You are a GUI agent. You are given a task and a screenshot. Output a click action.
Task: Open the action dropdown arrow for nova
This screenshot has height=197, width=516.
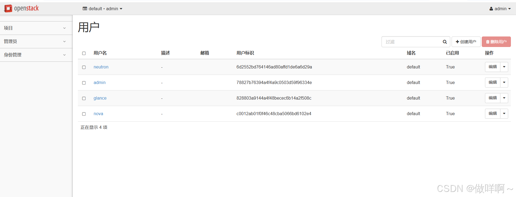[504, 114]
